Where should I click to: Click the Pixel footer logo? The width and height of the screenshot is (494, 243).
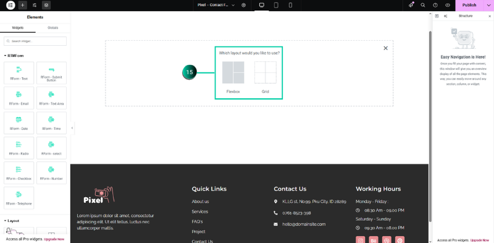click(99, 195)
